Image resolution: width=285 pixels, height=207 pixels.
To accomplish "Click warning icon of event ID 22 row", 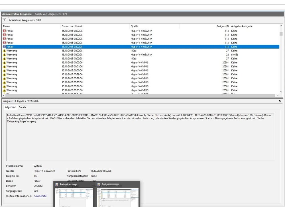I will (4, 55).
